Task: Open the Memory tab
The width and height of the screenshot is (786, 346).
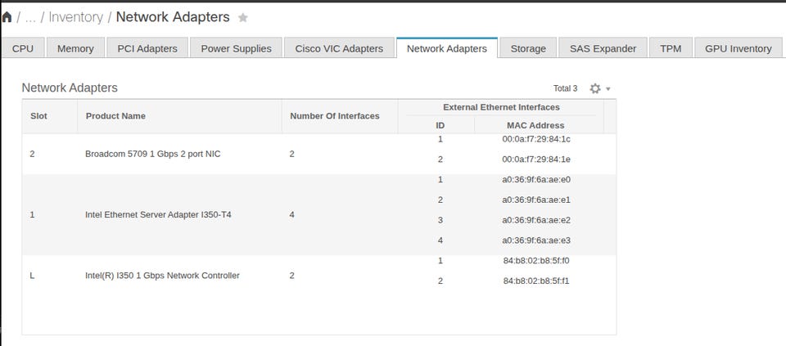Action: coord(75,48)
